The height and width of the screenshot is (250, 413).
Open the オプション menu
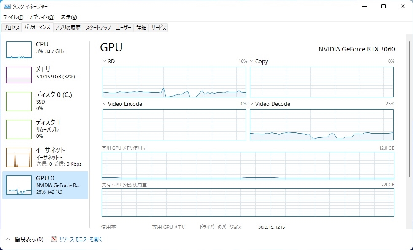click(x=42, y=17)
